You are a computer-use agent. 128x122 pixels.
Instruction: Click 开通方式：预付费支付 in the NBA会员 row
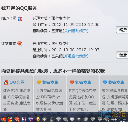[x=51, y=18]
